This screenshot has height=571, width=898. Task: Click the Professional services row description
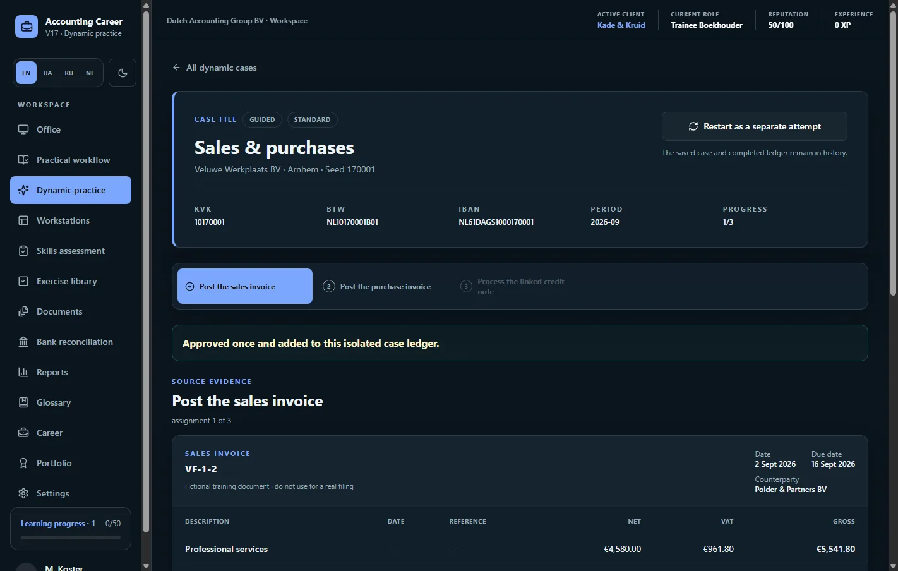[x=226, y=549]
